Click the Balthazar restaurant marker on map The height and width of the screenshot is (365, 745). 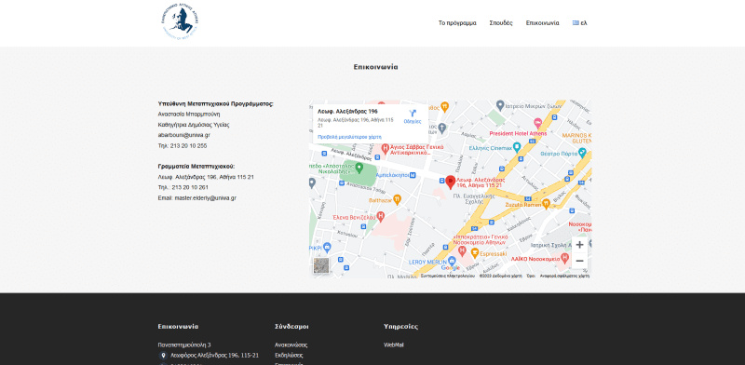coord(398,199)
